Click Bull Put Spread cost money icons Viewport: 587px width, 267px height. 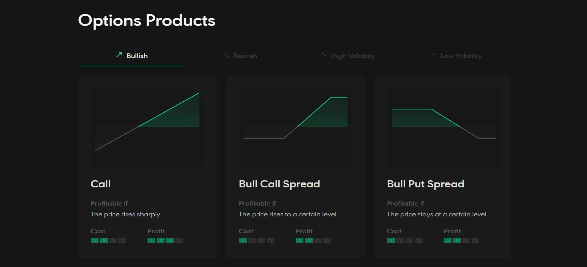click(405, 240)
